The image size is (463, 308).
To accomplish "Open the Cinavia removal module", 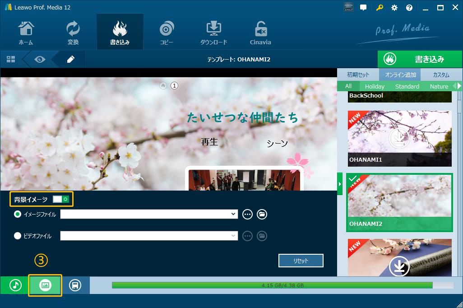I will pos(260,33).
